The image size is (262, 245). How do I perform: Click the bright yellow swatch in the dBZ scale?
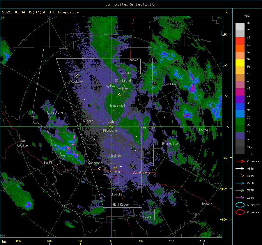tap(240, 63)
